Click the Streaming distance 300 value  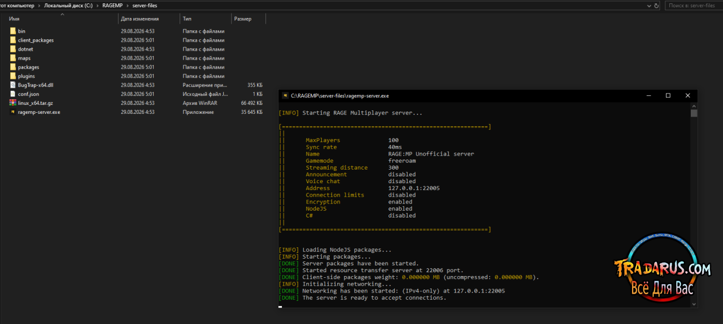pos(393,167)
